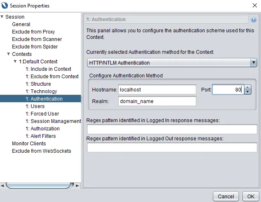The height and width of the screenshot is (202, 261).
Task: Collapse the 1:Default Context node
Action: click(x=15, y=62)
